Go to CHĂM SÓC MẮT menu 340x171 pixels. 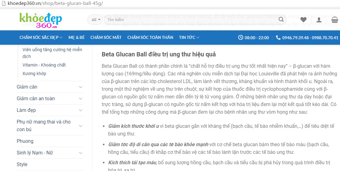pos(106,38)
